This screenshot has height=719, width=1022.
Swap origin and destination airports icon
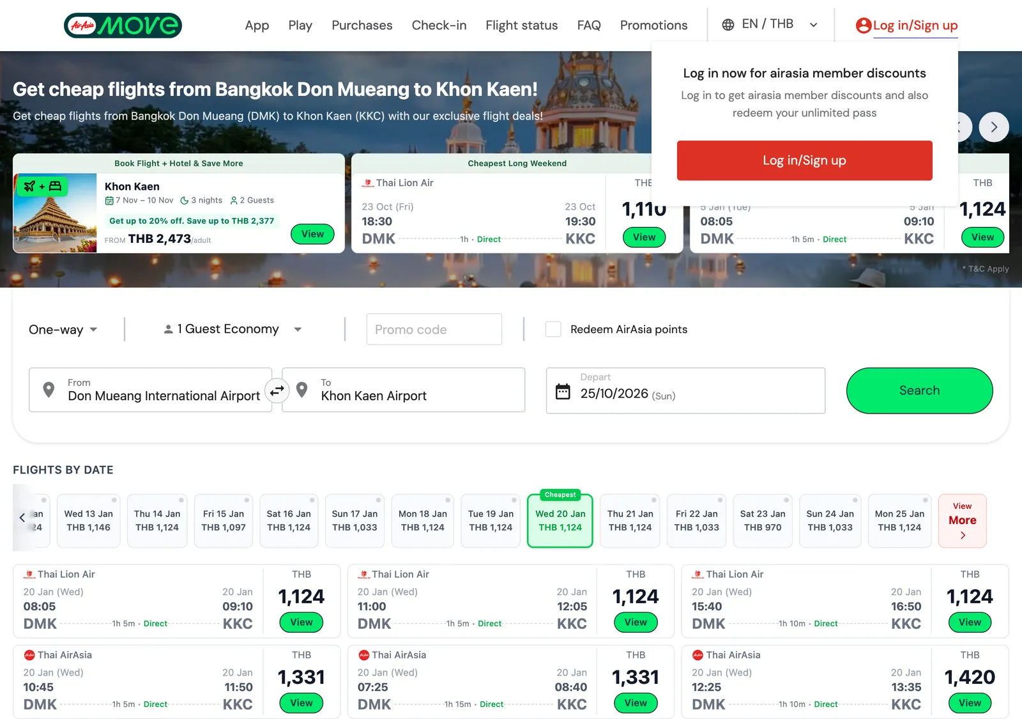tap(277, 390)
